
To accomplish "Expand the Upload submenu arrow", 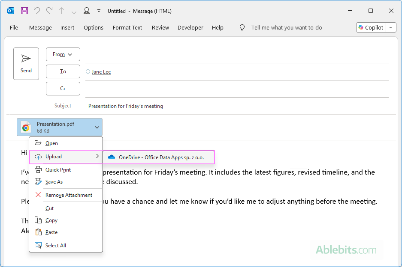I will coord(97,156).
